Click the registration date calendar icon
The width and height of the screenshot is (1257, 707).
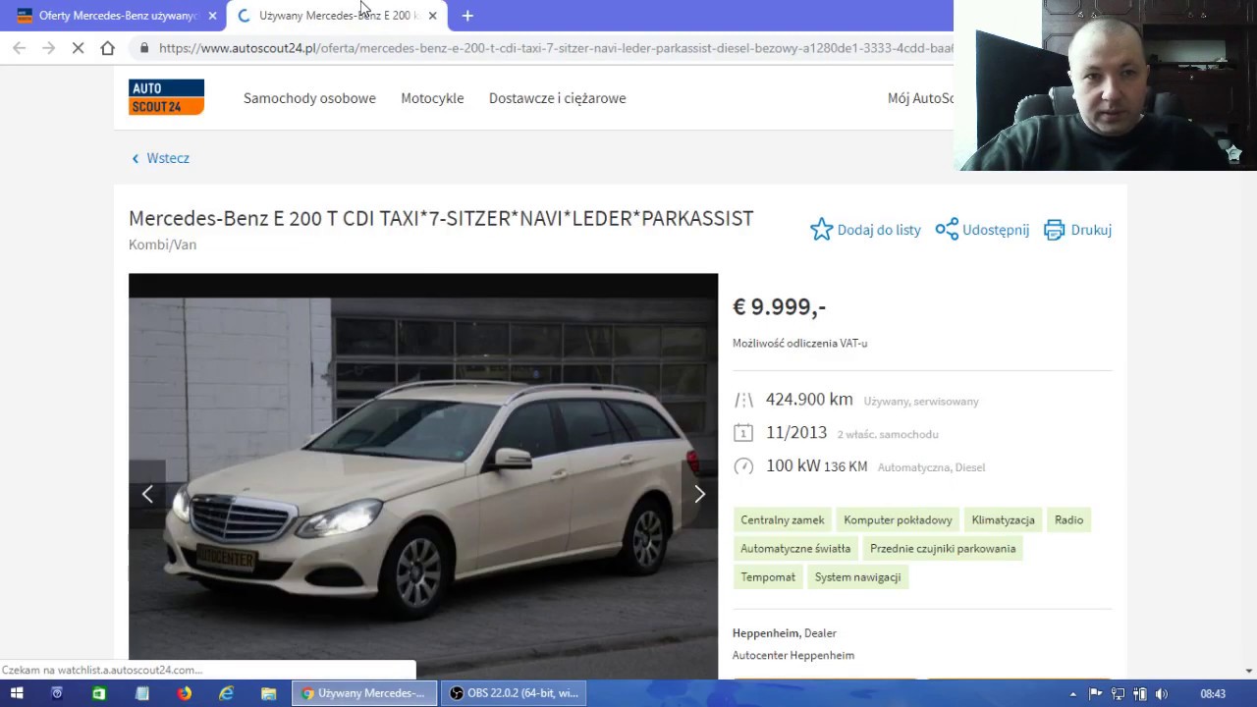click(x=743, y=433)
